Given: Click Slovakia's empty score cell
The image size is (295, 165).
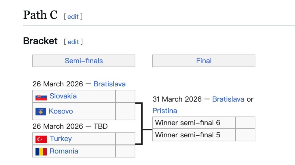Looking at the screenshot, I should 125,96.
